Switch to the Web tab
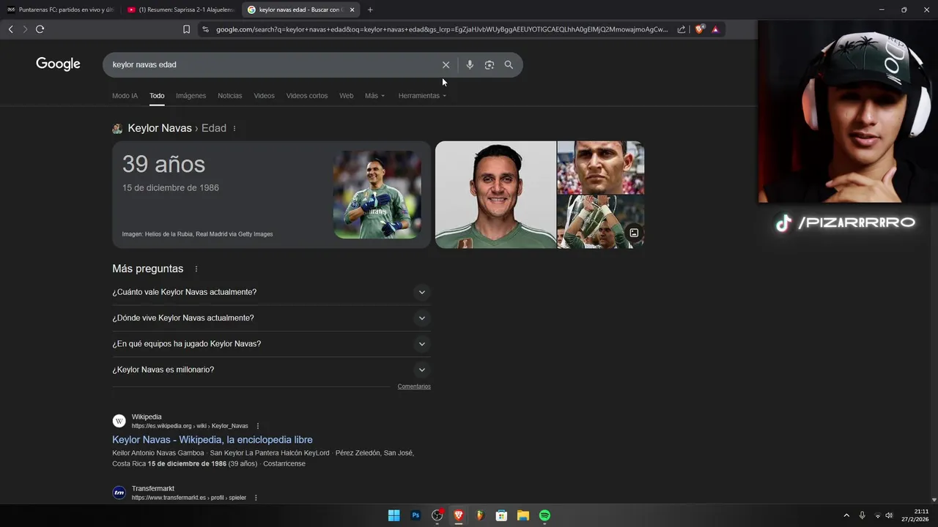Image resolution: width=938 pixels, height=527 pixels. tap(346, 96)
